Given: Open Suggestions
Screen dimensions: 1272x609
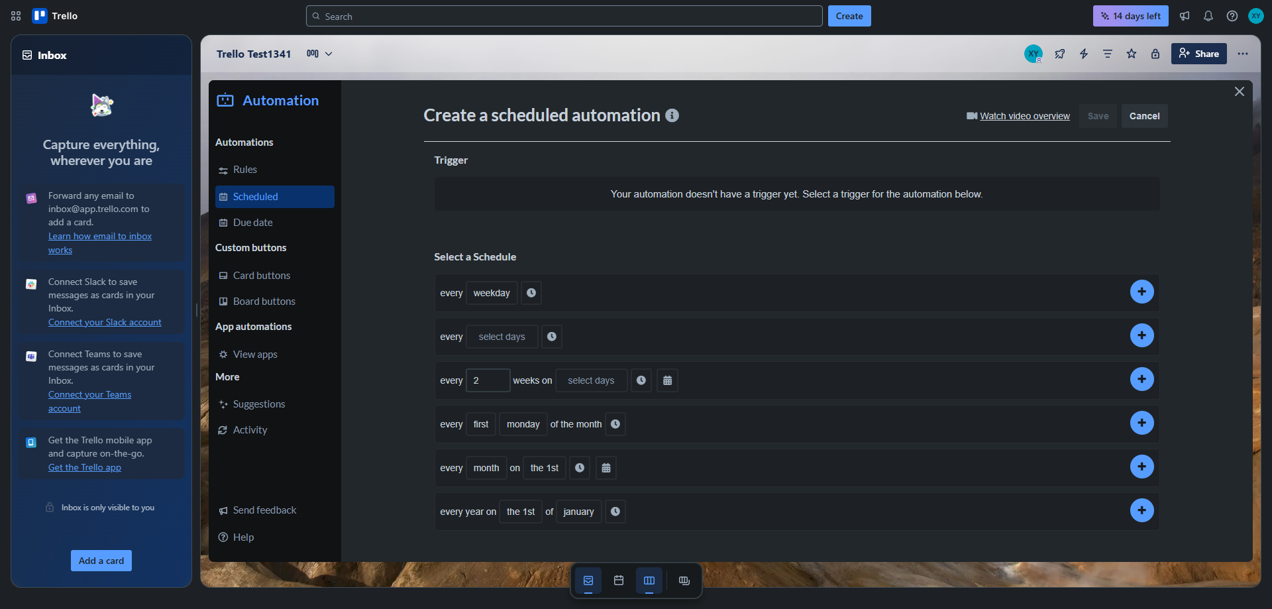Looking at the screenshot, I should [274, 404].
